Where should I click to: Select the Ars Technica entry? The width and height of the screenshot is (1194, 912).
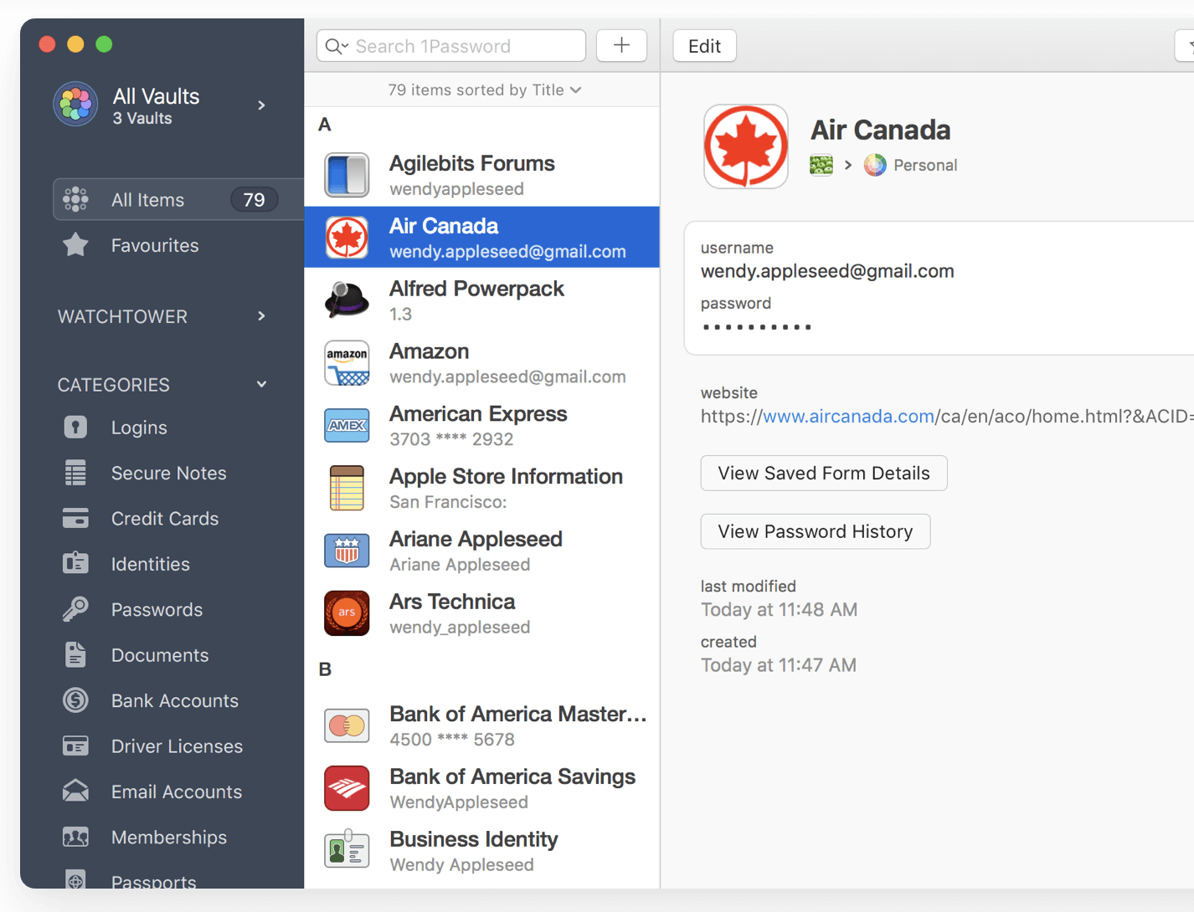(x=482, y=613)
